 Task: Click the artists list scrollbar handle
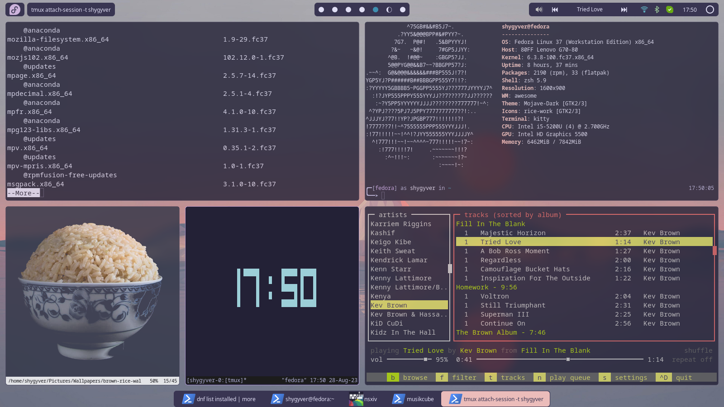[x=450, y=269]
